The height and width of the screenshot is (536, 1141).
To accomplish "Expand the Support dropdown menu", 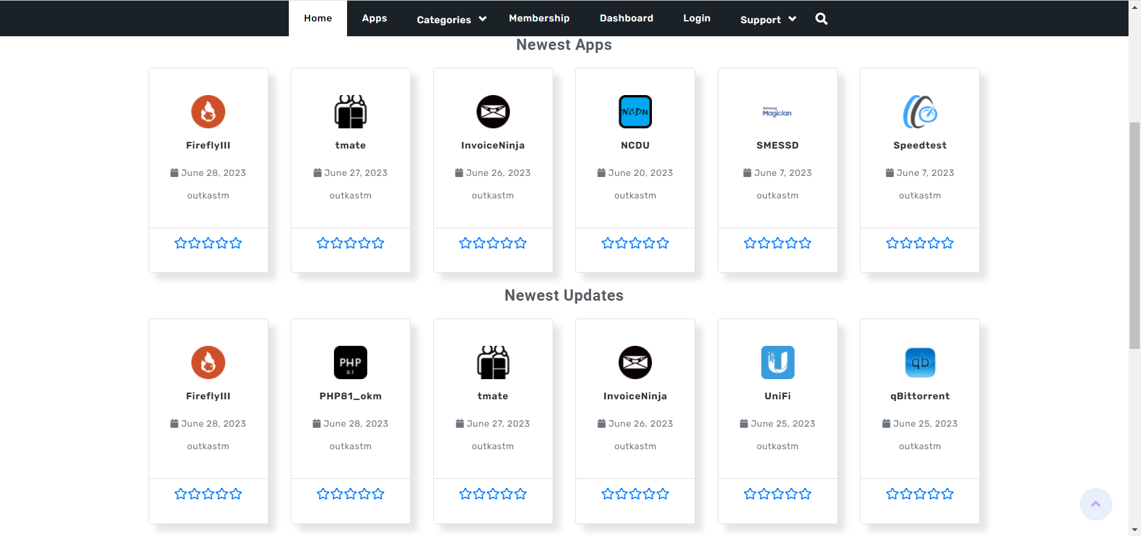I will coord(768,19).
